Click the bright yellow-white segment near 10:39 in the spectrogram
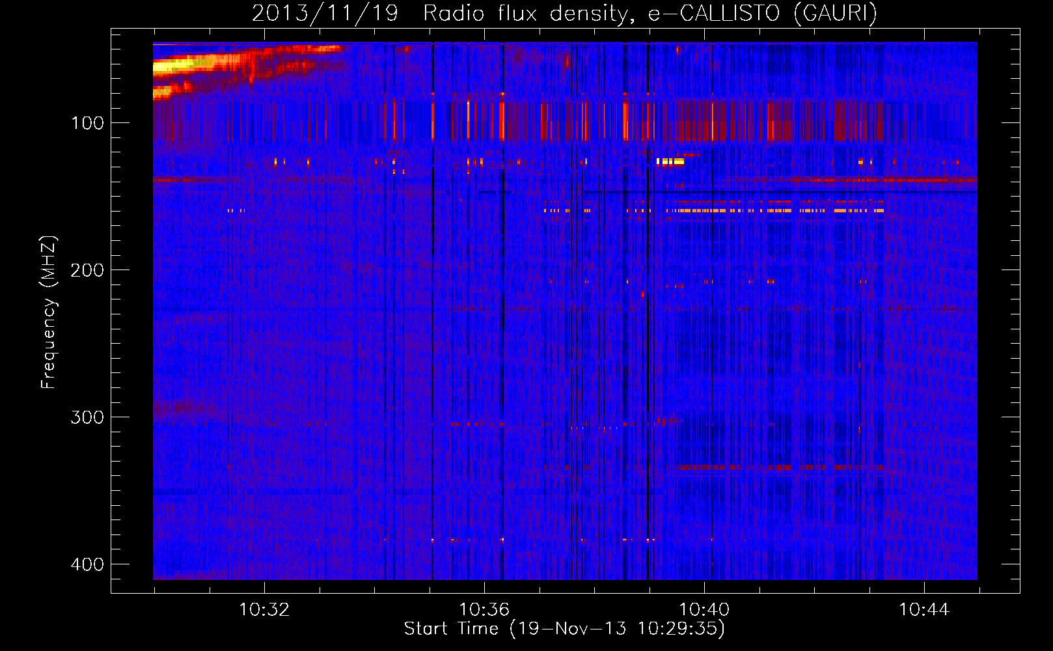This screenshot has width=1053, height=651. (670, 161)
